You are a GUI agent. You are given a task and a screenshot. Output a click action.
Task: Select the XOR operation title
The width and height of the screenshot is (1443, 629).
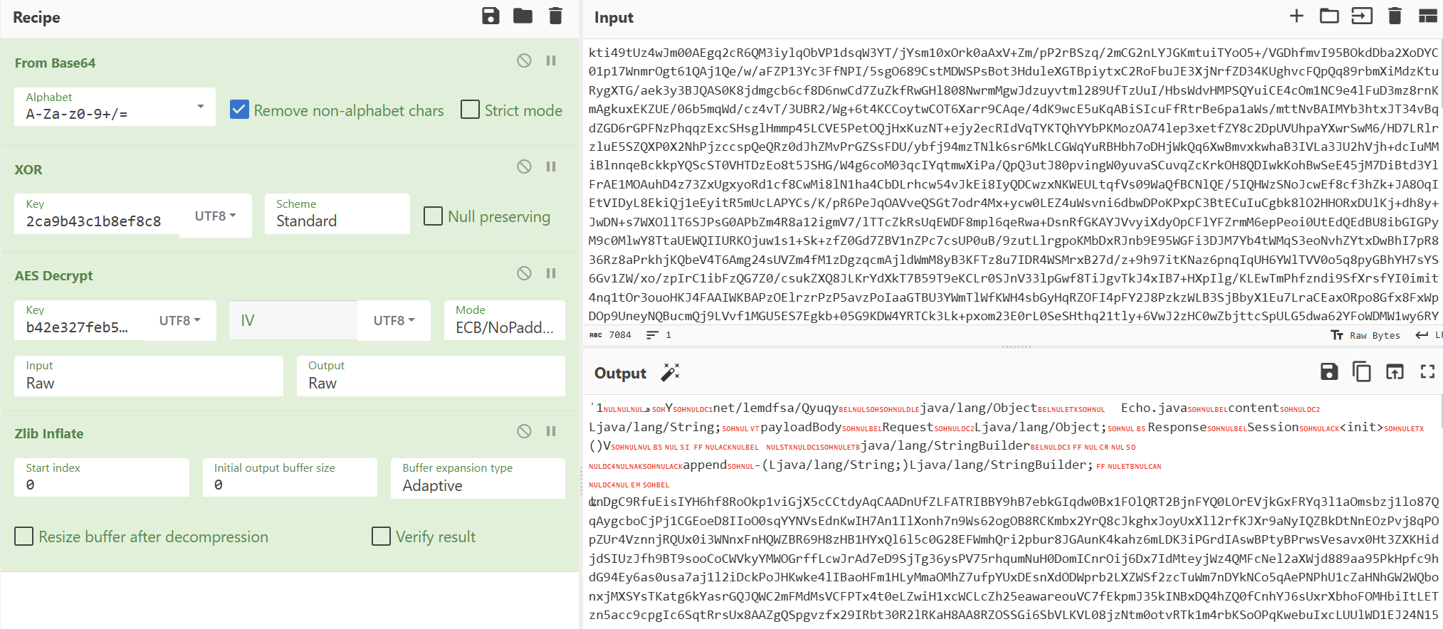(28, 169)
